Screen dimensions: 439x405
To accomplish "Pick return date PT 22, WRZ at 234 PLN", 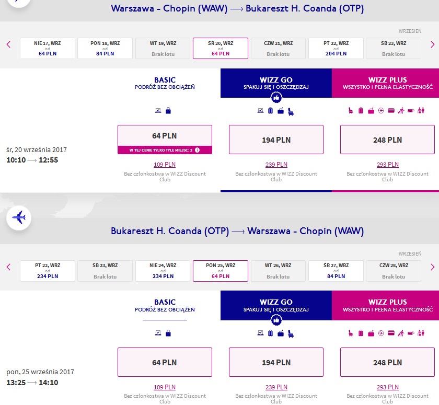I will click(x=48, y=271).
